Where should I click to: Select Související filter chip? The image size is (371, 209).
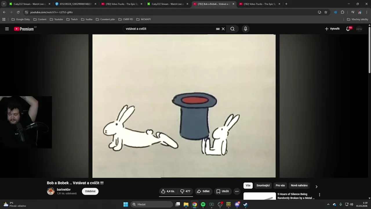pyautogui.click(x=263, y=185)
